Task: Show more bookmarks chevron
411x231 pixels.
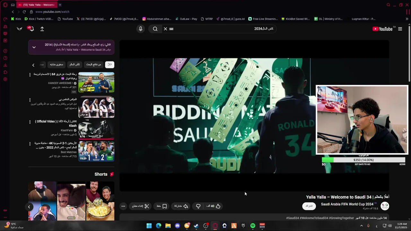Action: click(407, 19)
